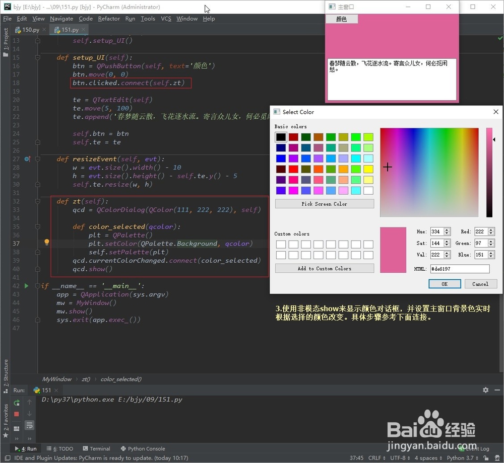Click the scroll down arrow in Run panel

point(29,414)
